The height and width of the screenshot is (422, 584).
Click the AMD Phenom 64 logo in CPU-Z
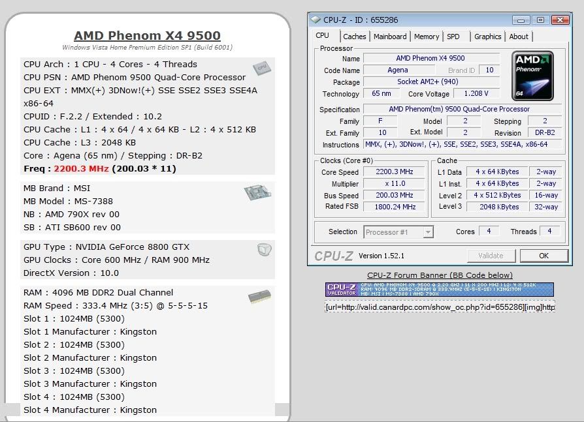pyautogui.click(x=532, y=76)
